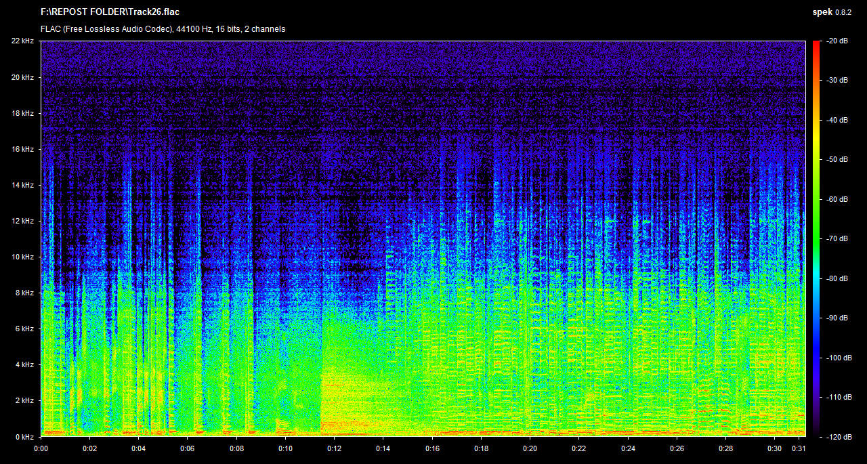Click the 0:12 time axis marker
This screenshot has width=867, height=464.
pos(334,448)
